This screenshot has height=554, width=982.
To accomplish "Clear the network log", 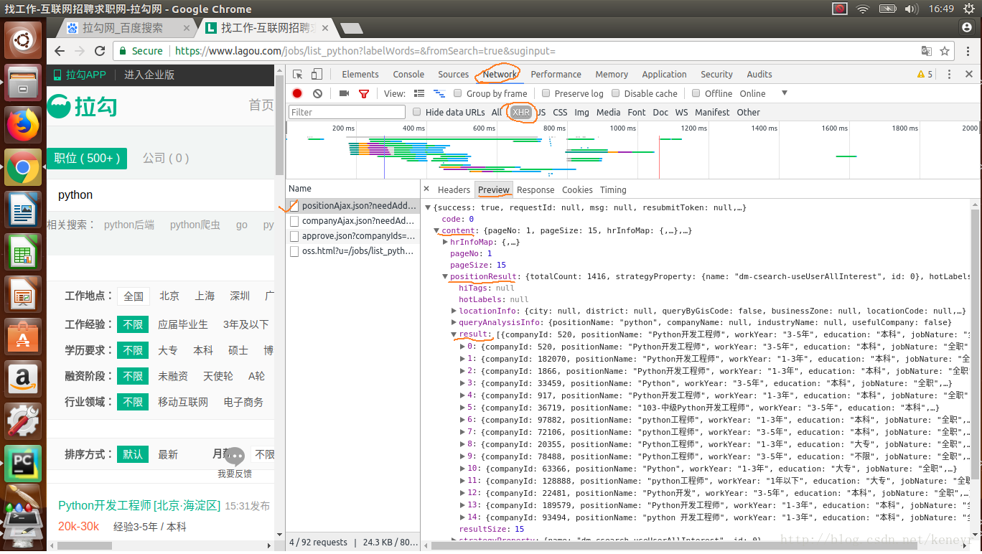I will click(317, 93).
